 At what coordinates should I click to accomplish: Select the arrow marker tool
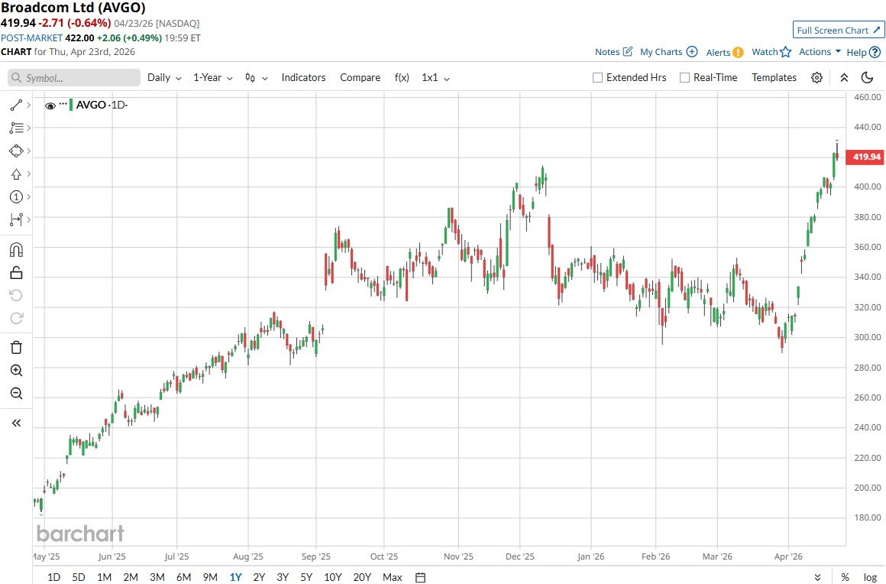16,174
